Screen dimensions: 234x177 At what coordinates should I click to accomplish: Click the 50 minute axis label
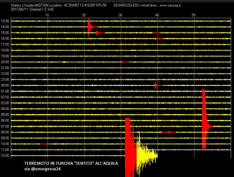(x=194, y=15)
